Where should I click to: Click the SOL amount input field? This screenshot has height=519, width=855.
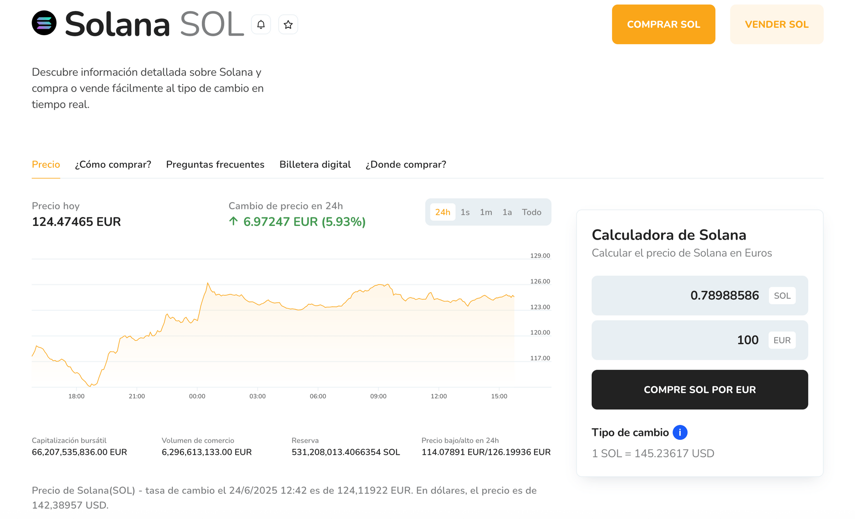[x=699, y=295]
